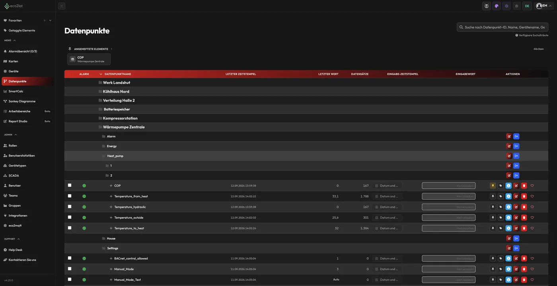Open the color theme palette icon

(497, 6)
